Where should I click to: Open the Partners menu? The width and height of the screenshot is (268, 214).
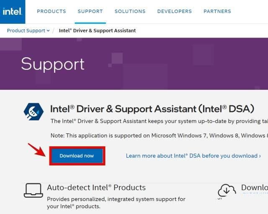coord(217,11)
